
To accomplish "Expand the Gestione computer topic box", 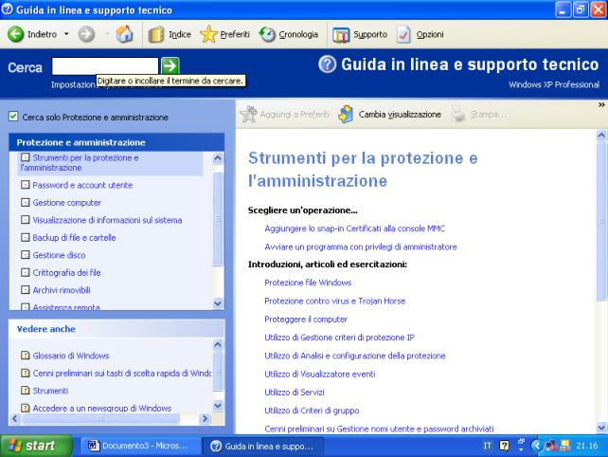I will point(26,202).
